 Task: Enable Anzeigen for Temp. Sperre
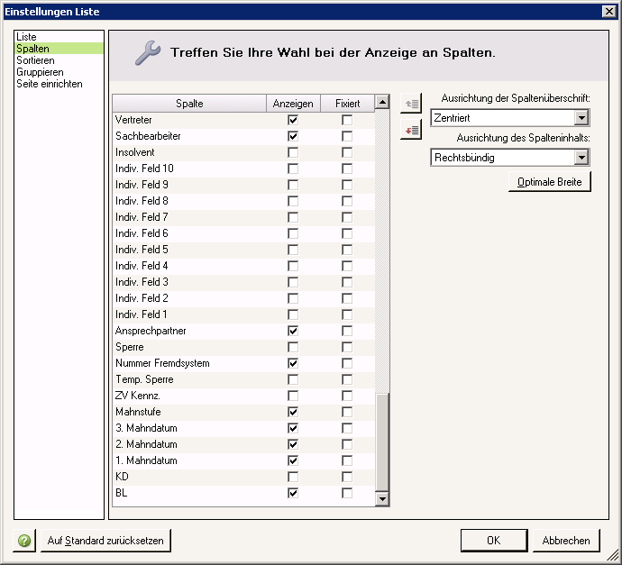pyautogui.click(x=293, y=379)
